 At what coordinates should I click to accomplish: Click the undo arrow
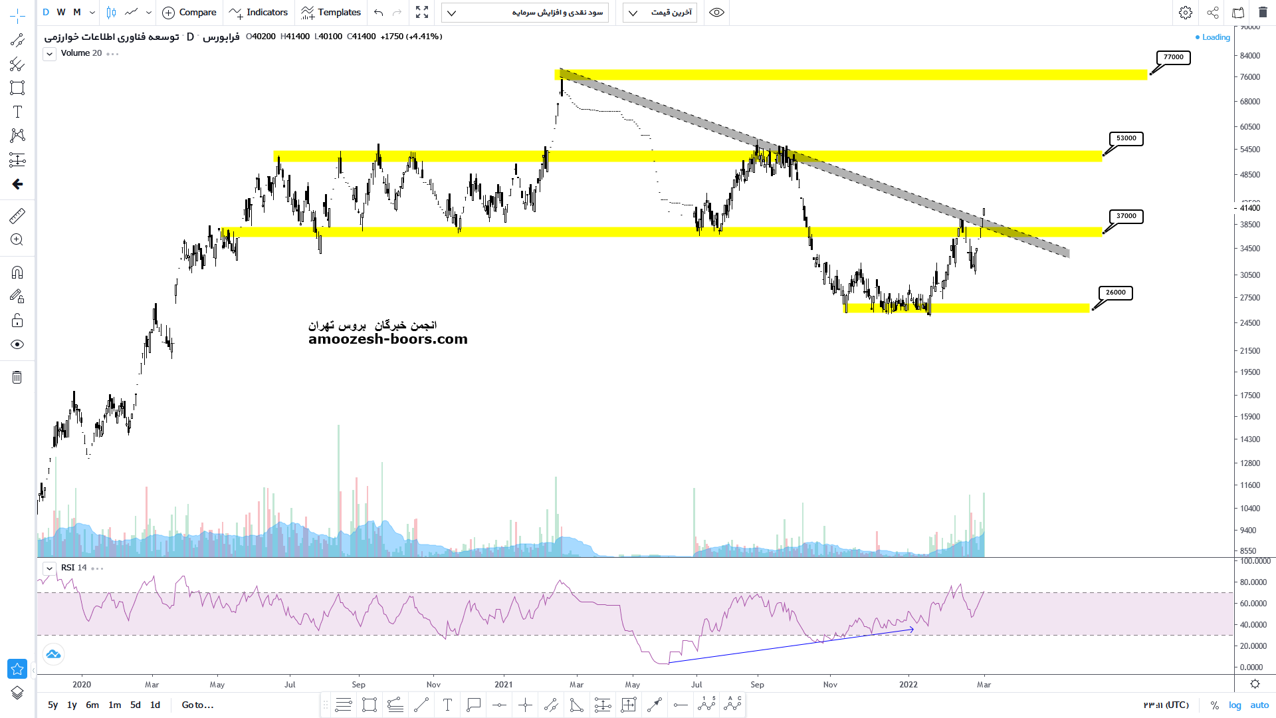coord(379,13)
